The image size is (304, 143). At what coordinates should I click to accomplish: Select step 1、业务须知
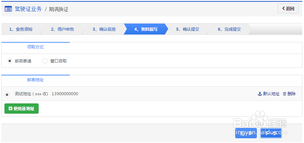click(x=21, y=29)
